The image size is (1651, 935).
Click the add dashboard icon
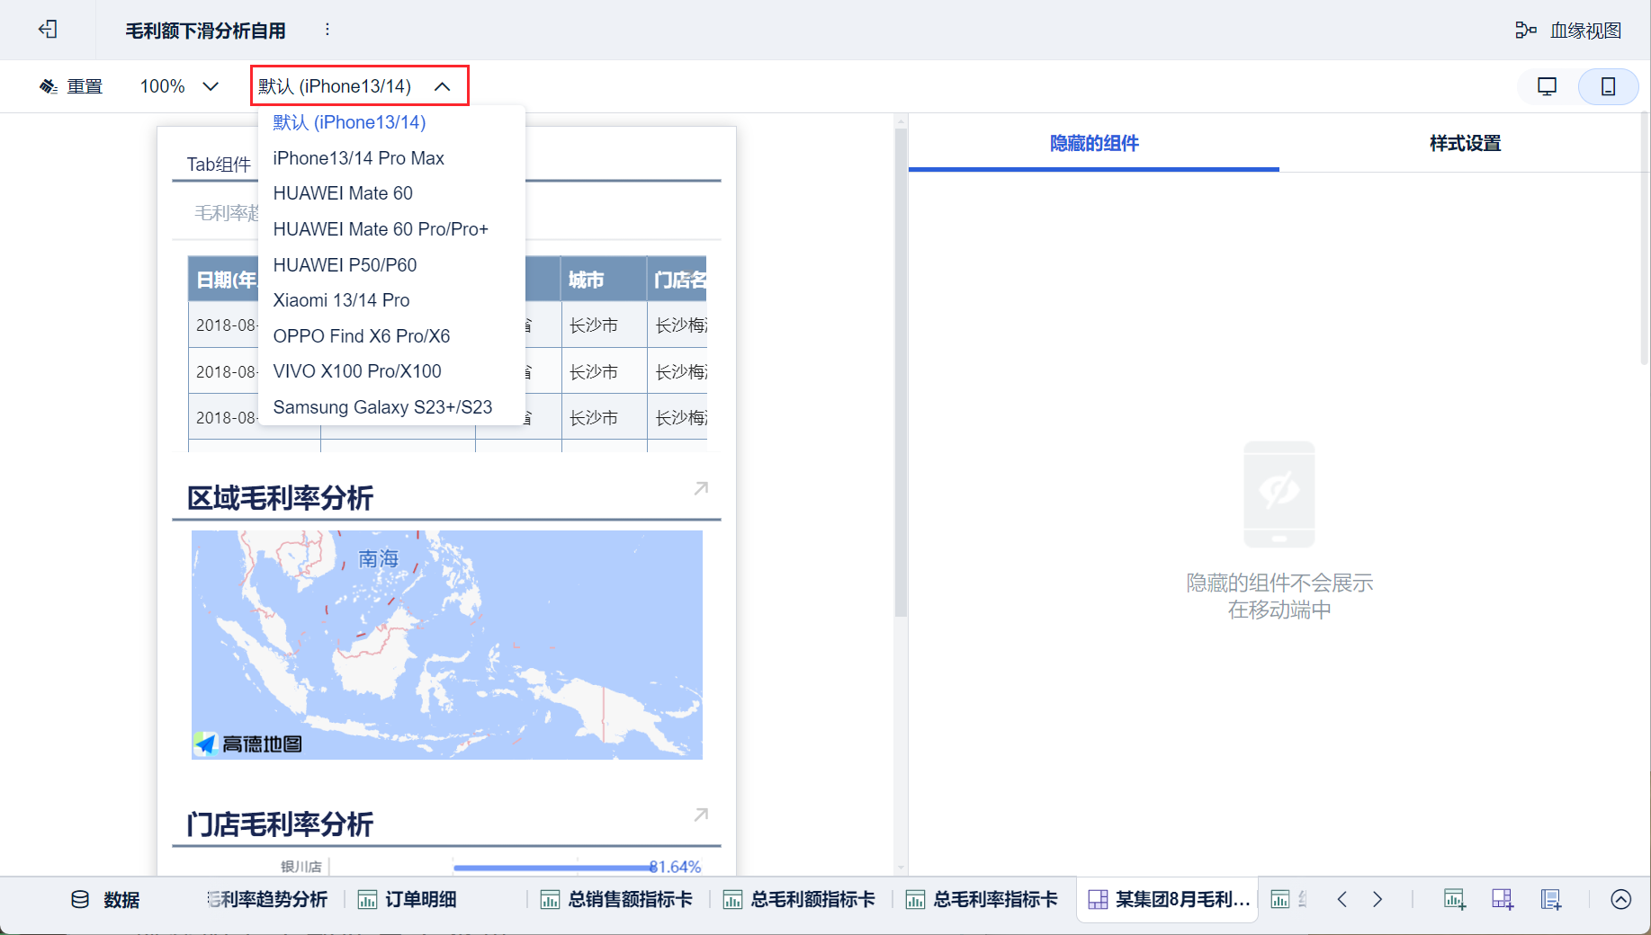tap(1503, 900)
